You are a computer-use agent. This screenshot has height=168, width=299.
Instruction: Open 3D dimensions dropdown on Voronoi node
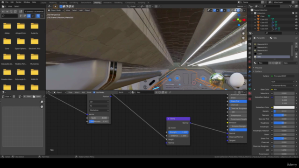click(99, 102)
